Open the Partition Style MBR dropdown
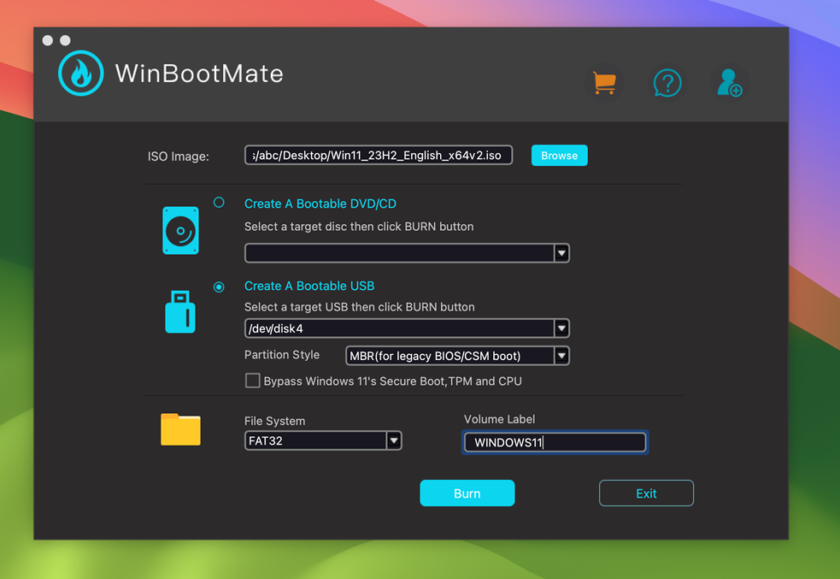The image size is (840, 579). (x=561, y=355)
